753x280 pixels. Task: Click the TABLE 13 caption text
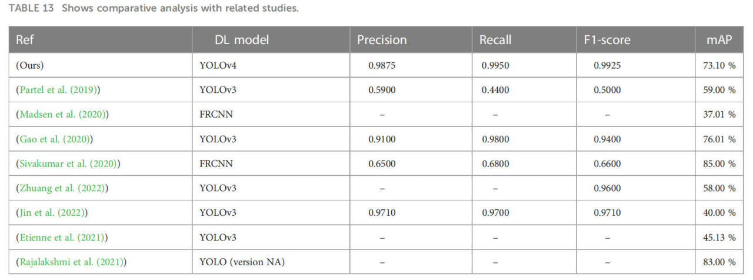(x=153, y=9)
